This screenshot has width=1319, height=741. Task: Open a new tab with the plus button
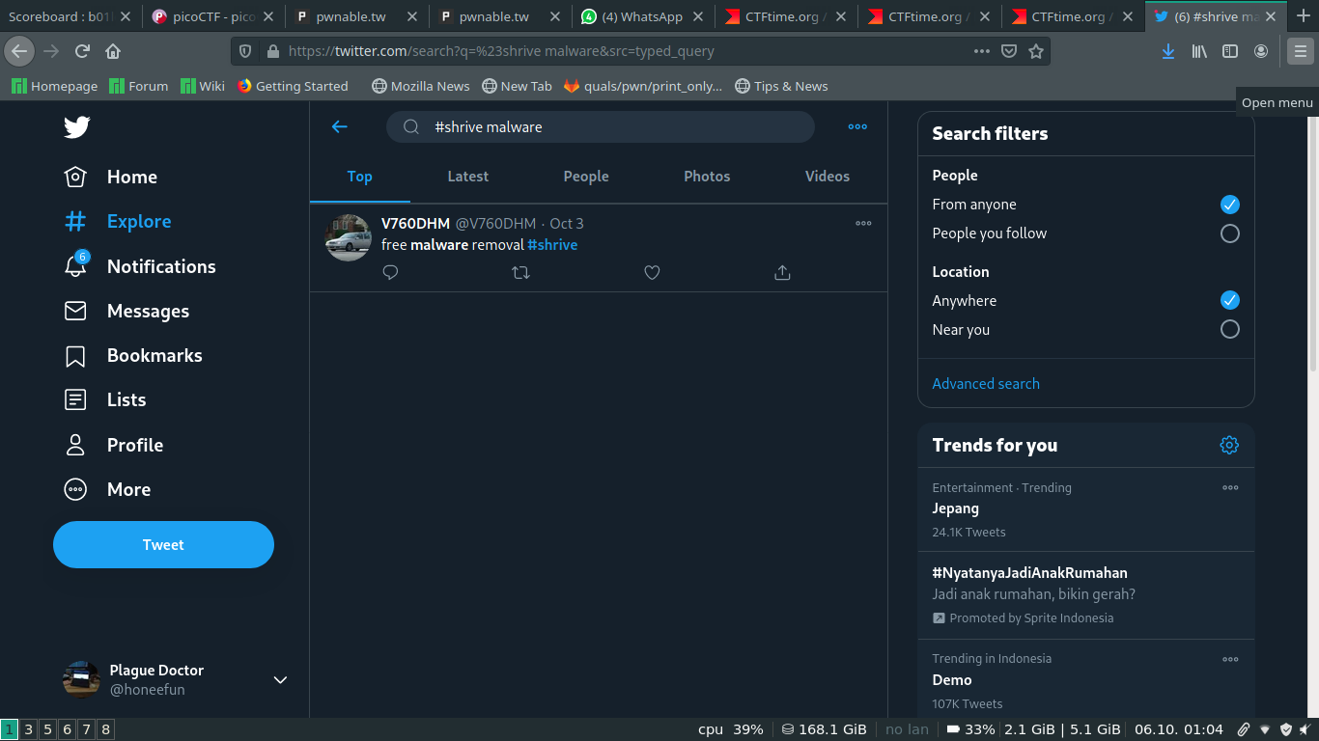[1305, 16]
